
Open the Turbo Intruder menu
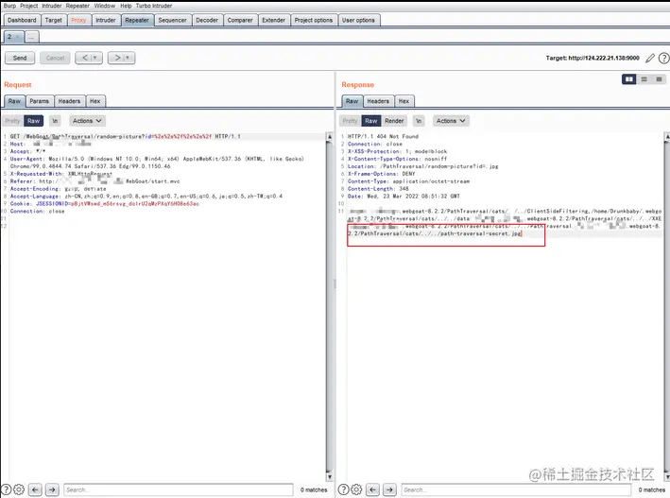click(x=154, y=6)
